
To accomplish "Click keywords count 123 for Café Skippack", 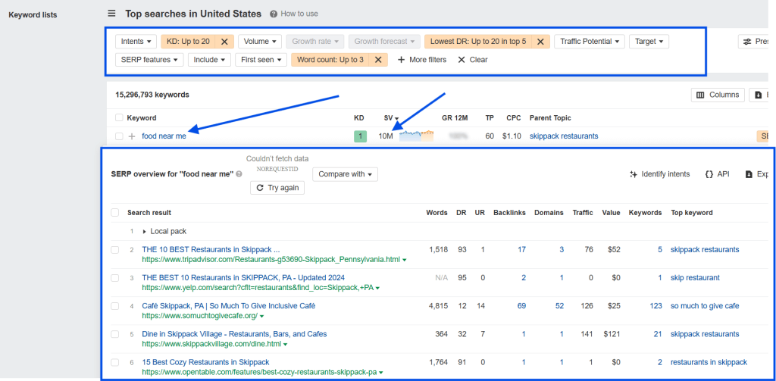I will click(656, 306).
